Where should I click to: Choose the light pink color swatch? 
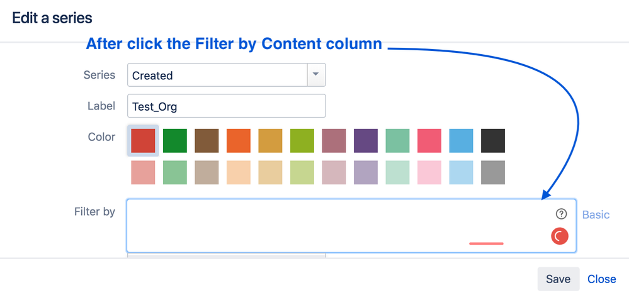pos(429,172)
